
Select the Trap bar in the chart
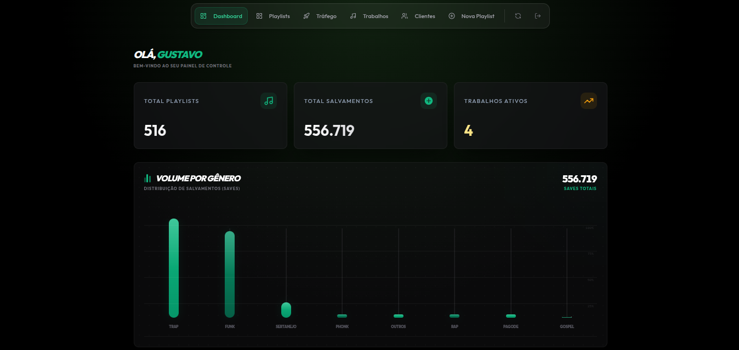(x=174, y=268)
